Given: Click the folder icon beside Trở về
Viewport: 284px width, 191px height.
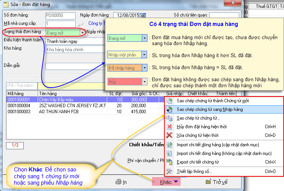Looking at the screenshot, I should click(208, 182).
